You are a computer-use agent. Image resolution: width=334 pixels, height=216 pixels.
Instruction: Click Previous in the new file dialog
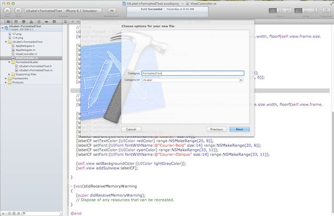[217, 129]
